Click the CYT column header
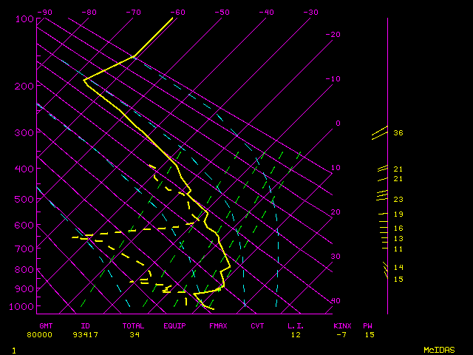This screenshot has height=355, width=473. coord(257,325)
